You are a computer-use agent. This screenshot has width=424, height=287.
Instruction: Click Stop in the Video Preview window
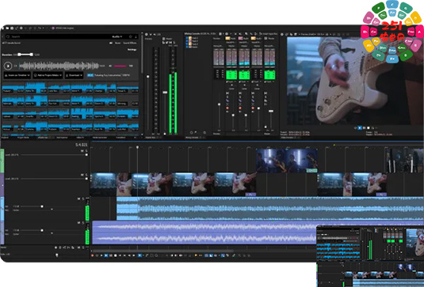[369, 128]
